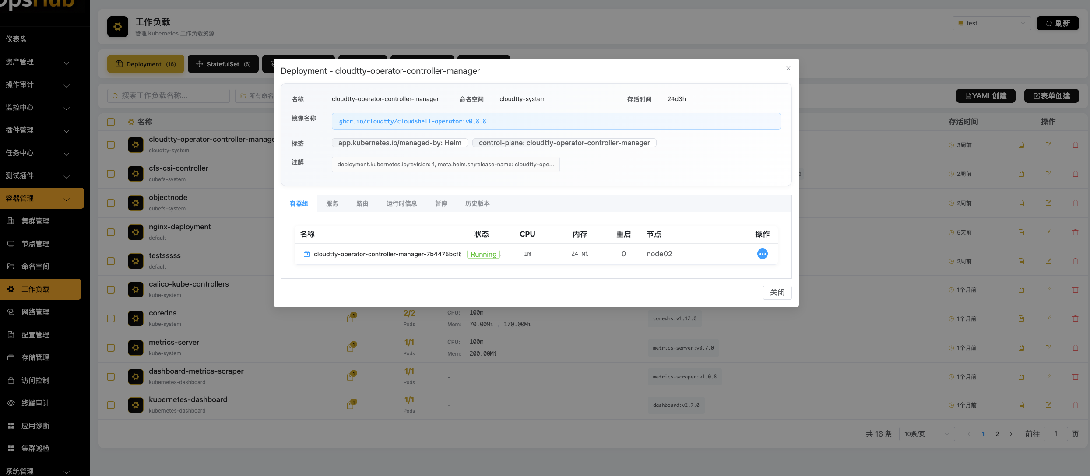Click edit icon for metrics-server row
This screenshot has width=1090, height=476.
(1048, 348)
